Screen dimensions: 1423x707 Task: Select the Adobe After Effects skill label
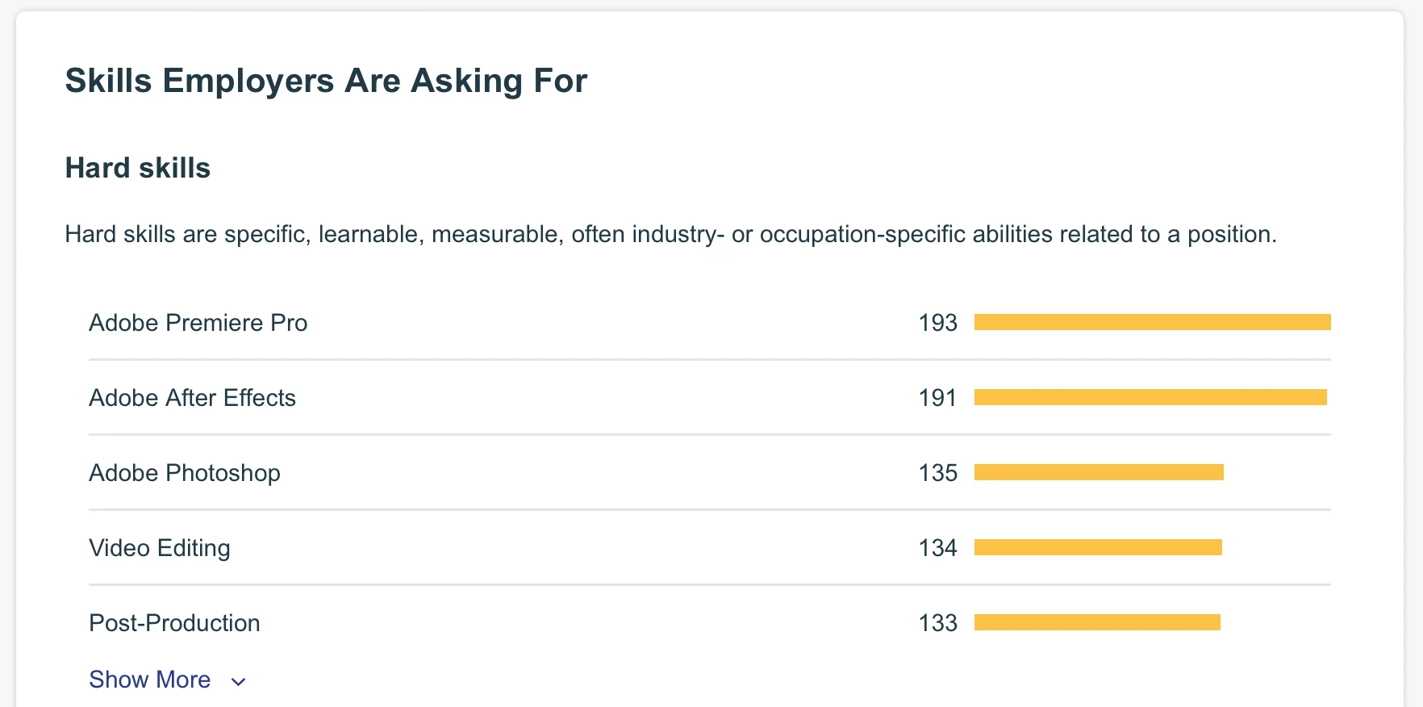(x=192, y=398)
